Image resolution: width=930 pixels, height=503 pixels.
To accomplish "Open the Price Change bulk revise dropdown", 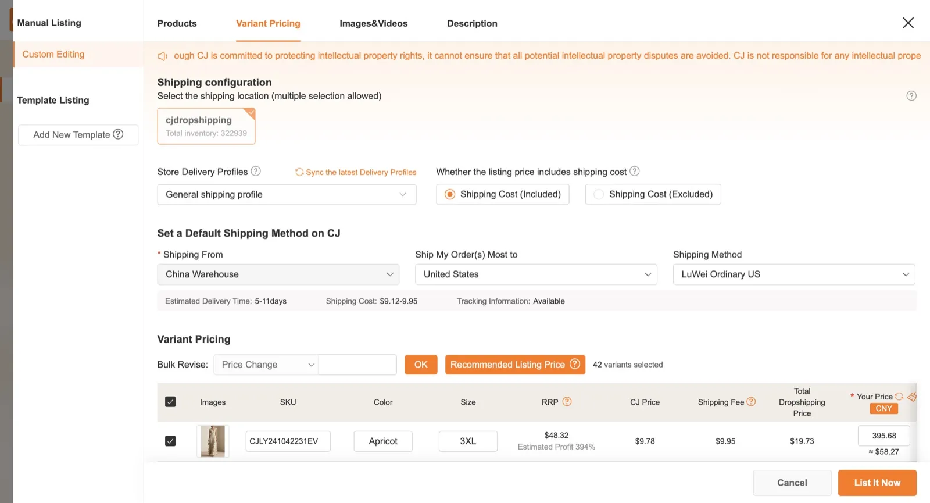I will (266, 365).
